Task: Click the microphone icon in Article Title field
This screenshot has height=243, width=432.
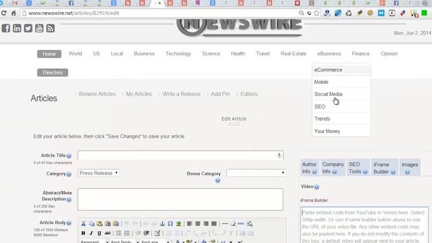Action: tap(279, 155)
